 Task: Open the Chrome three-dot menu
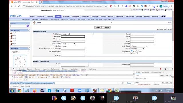click(x=172, y=6)
